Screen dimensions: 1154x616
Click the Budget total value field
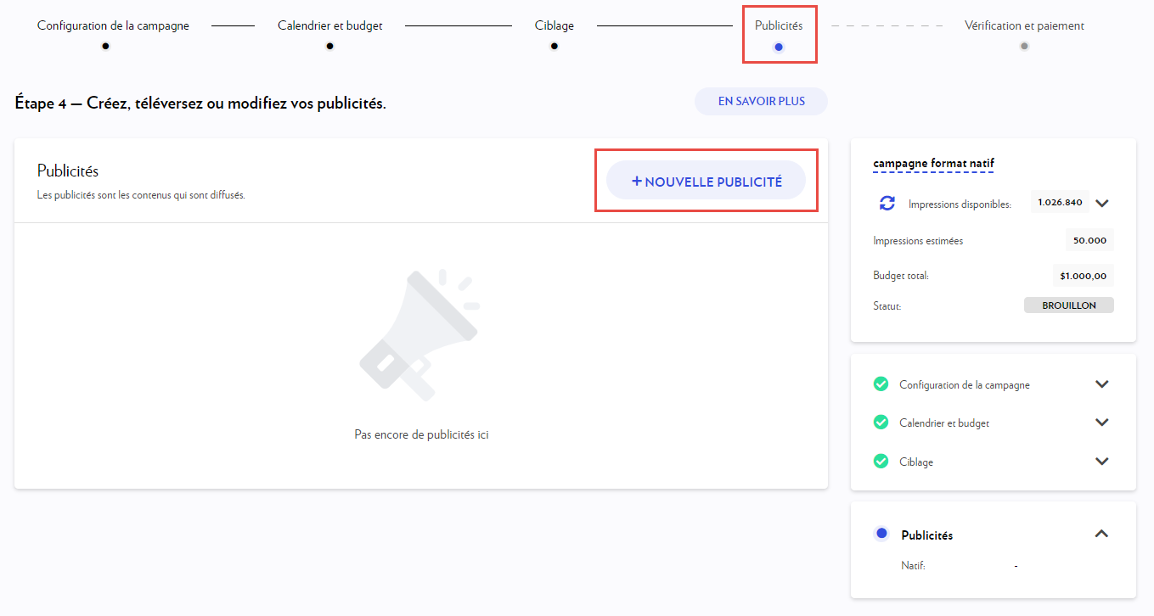tap(1083, 276)
